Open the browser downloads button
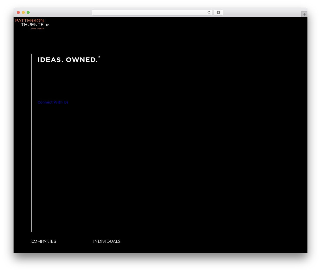 218,13
